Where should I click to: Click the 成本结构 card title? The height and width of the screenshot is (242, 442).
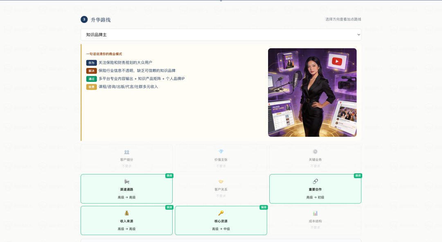[315, 221]
